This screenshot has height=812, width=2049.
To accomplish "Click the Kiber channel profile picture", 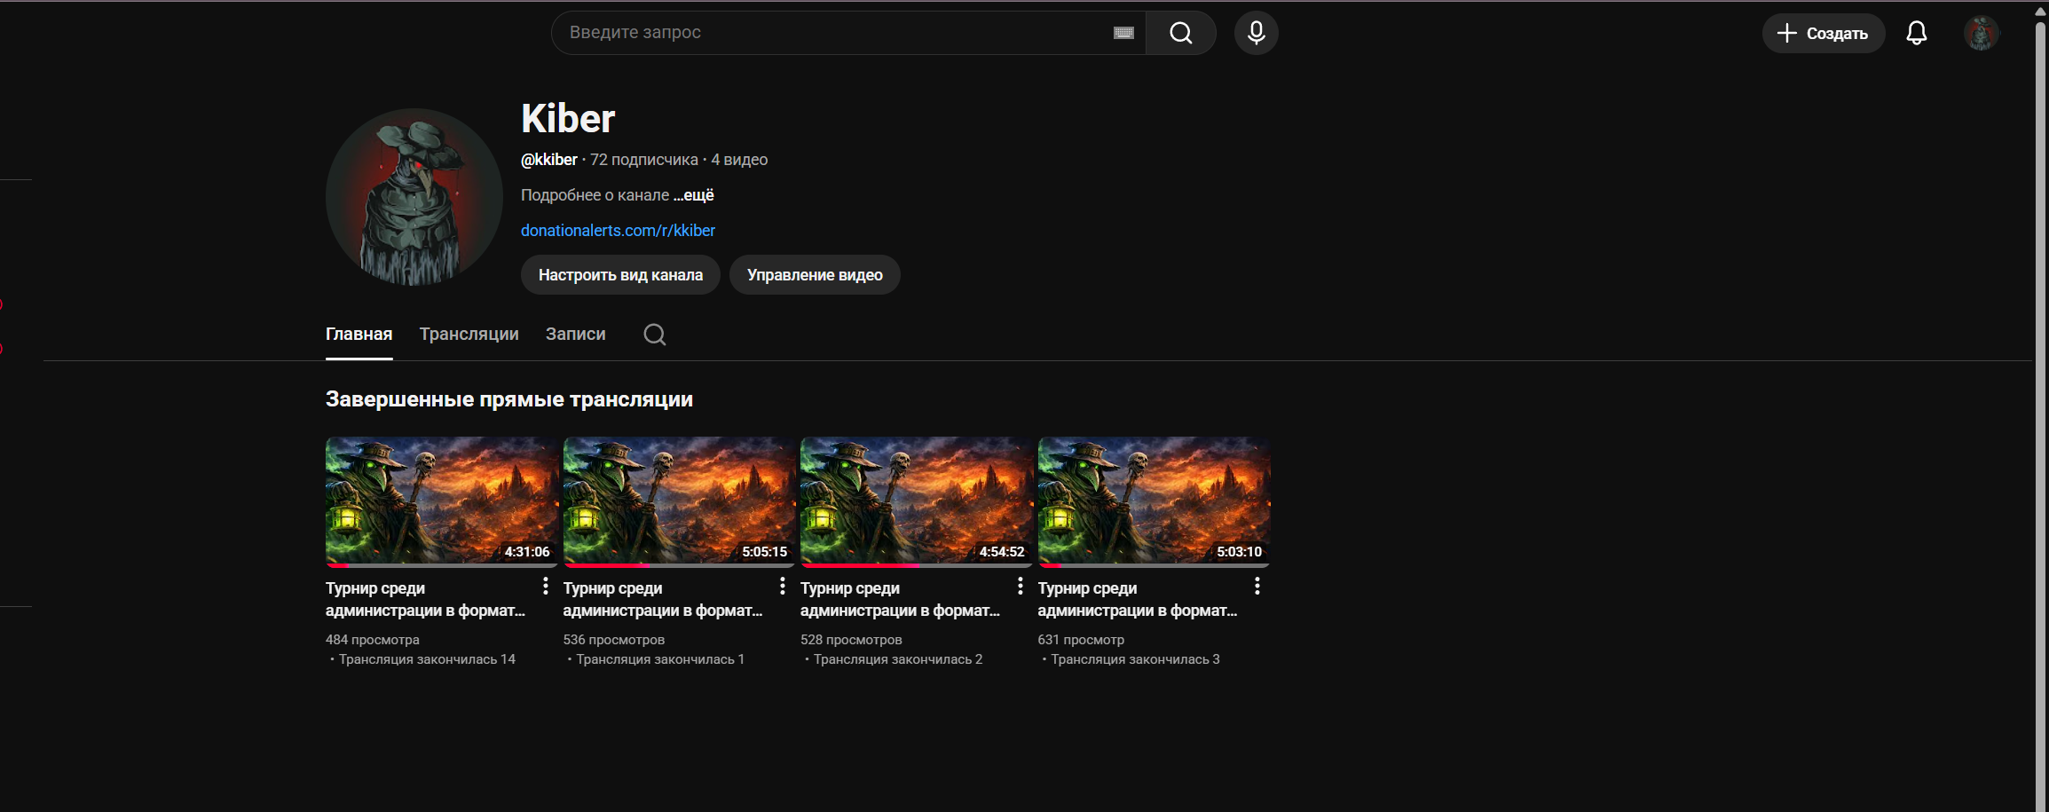I will click(414, 197).
